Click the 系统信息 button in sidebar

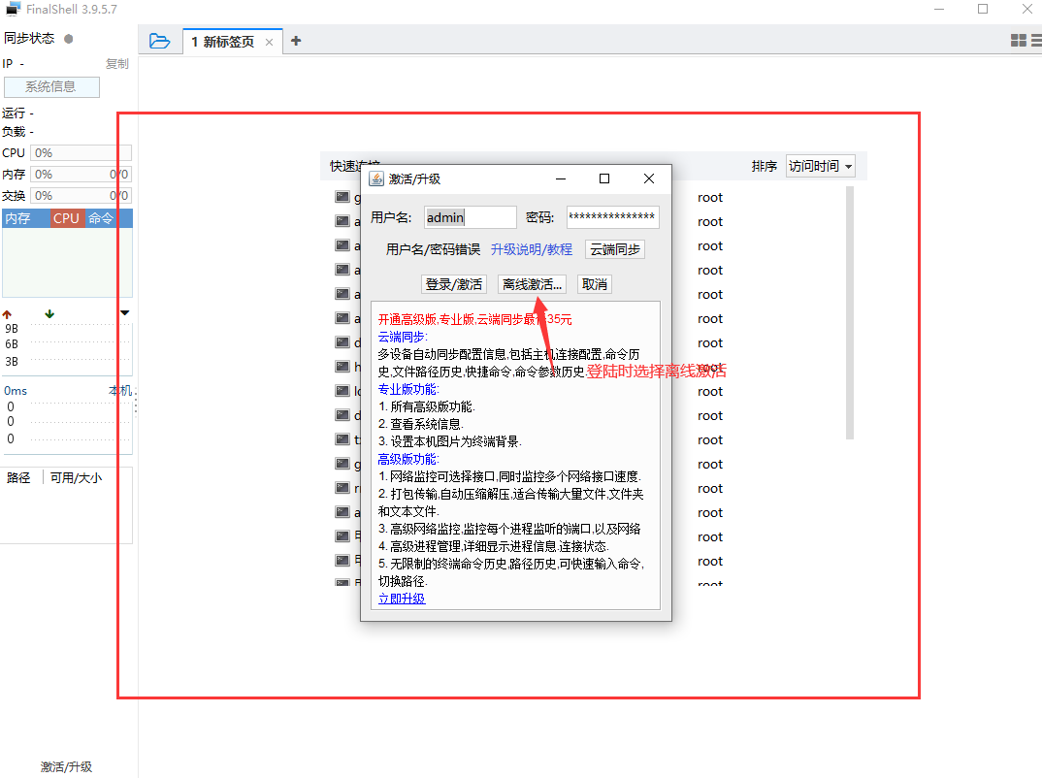[x=51, y=86]
